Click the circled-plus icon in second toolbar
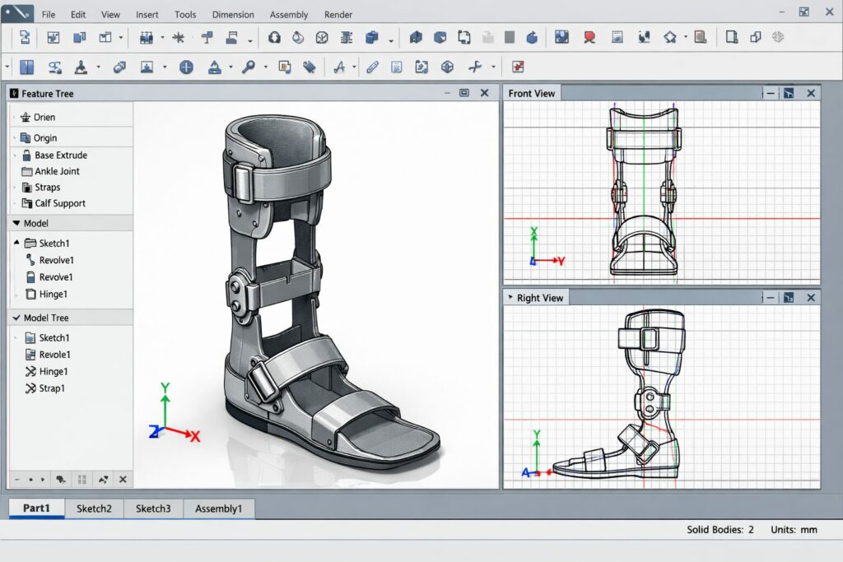 click(x=186, y=67)
